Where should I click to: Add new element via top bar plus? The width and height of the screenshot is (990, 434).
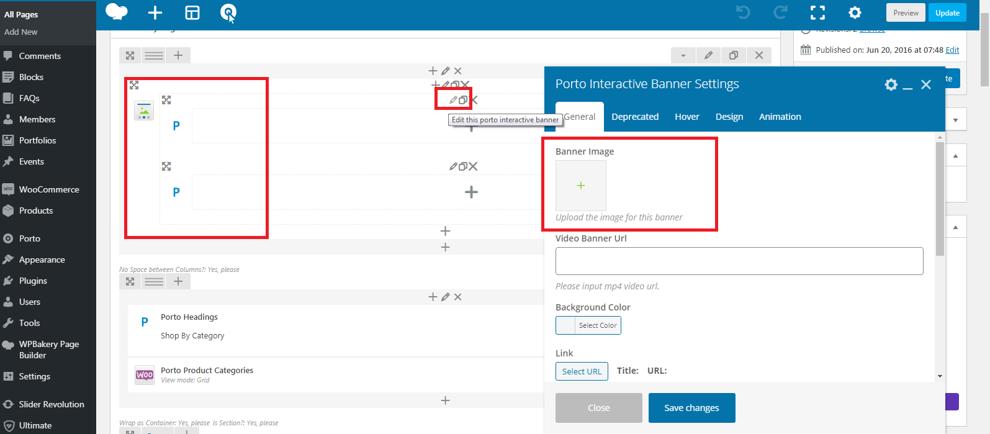click(x=155, y=12)
